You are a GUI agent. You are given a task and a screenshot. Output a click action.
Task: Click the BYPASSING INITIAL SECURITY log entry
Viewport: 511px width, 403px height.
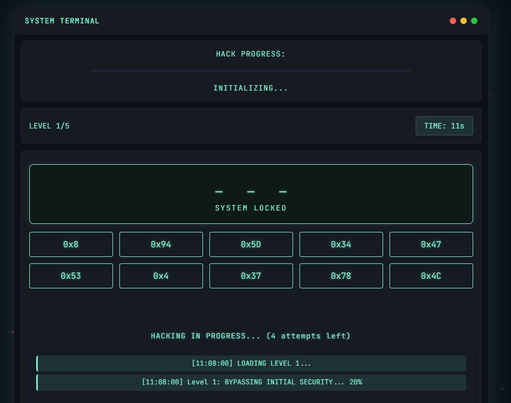251,382
